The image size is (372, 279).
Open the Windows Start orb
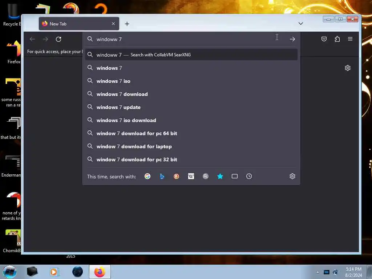click(x=10, y=272)
